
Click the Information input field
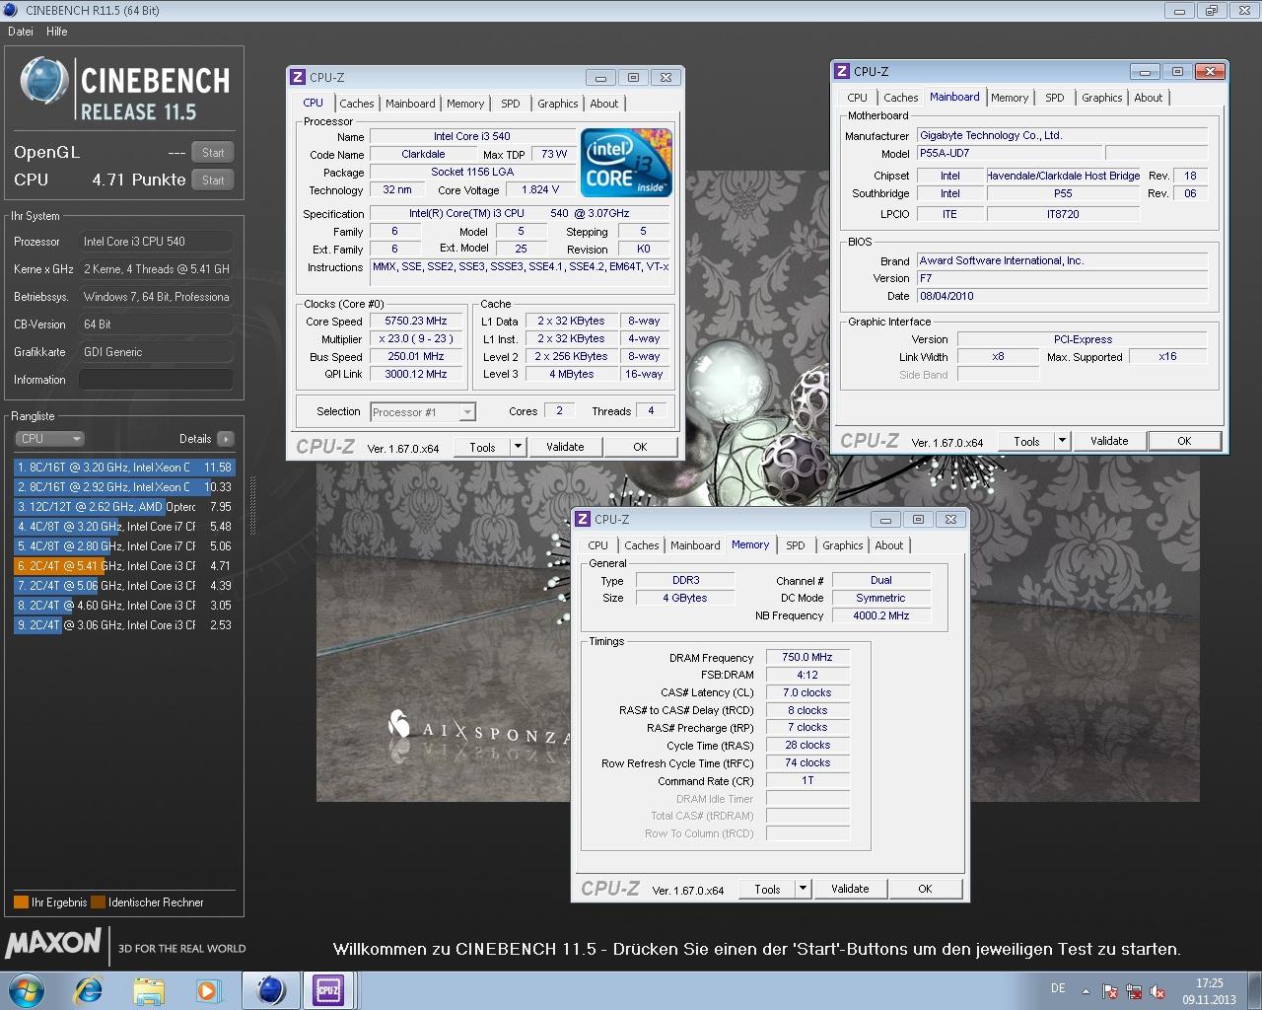pos(156,380)
